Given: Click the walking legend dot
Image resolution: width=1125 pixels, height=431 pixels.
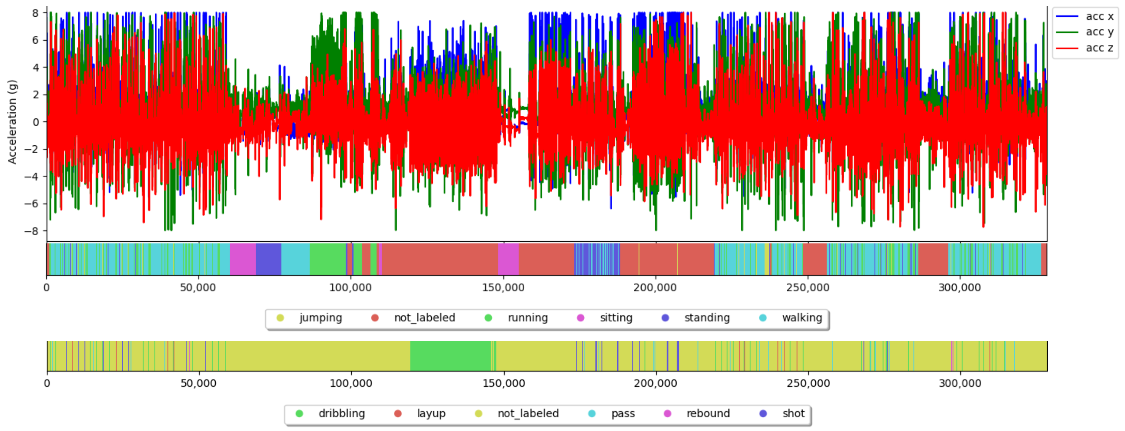Looking at the screenshot, I should pyautogui.click(x=763, y=318).
